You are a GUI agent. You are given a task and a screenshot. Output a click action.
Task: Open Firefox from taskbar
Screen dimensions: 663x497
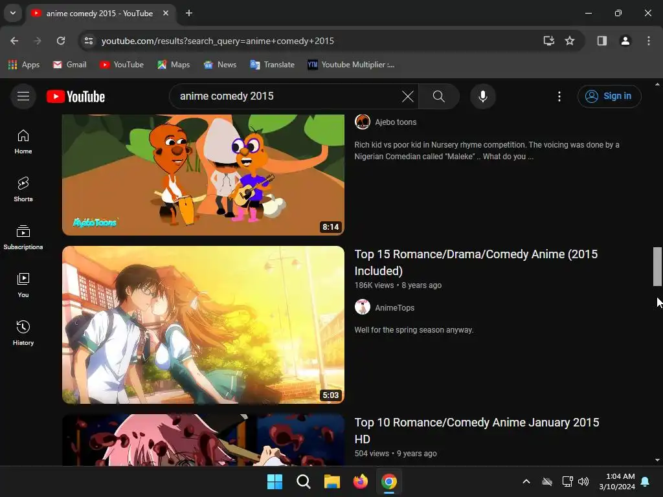pos(360,481)
